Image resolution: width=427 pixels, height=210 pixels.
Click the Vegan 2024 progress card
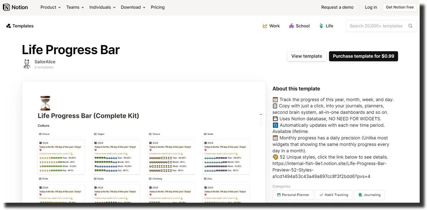coord(116,157)
